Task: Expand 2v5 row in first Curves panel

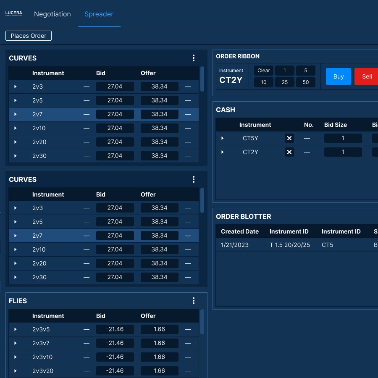Action: pos(16,100)
